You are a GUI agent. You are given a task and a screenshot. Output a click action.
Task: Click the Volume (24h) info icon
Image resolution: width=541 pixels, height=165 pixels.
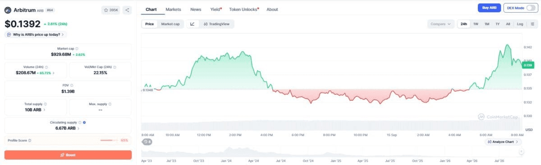[x=47, y=67]
